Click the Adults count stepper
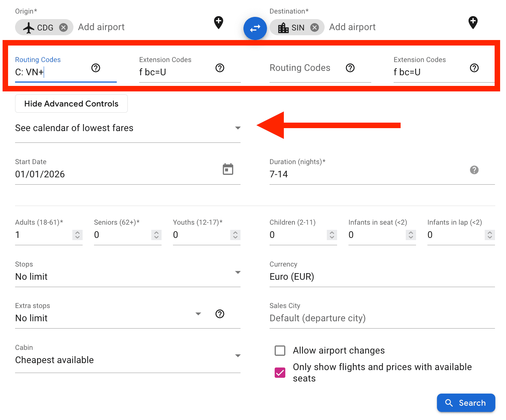Viewport: 506px width, 420px height. pos(77,235)
